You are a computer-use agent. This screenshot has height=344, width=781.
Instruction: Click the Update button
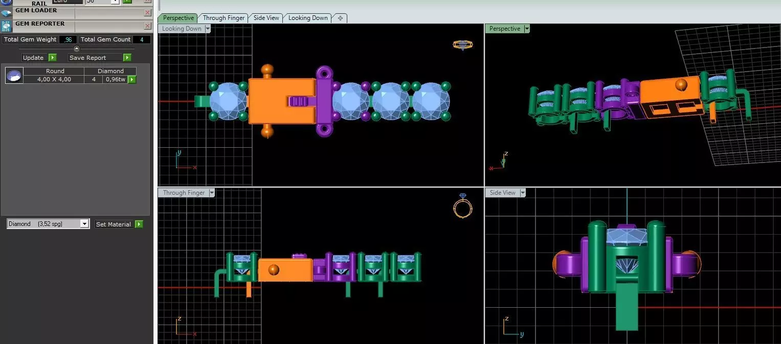click(34, 58)
